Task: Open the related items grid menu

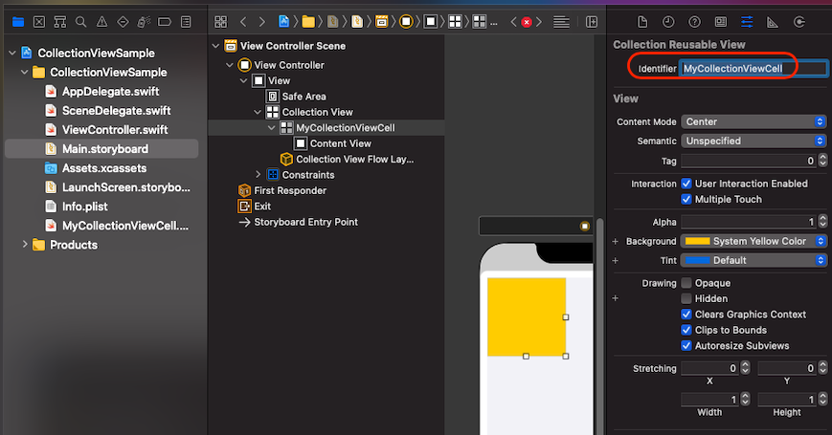Action: pyautogui.click(x=221, y=22)
